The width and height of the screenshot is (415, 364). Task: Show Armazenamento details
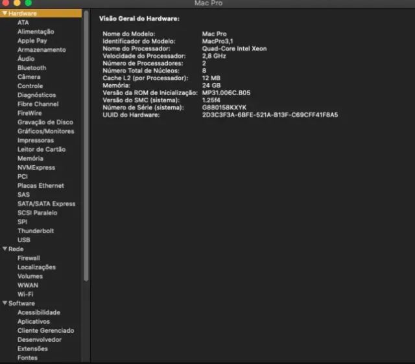[41, 50]
